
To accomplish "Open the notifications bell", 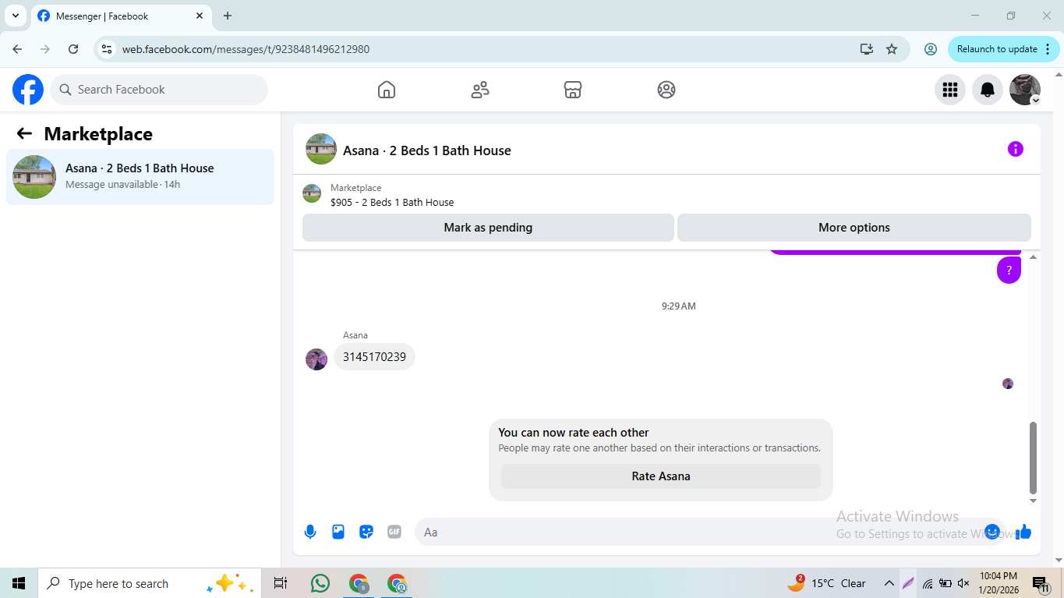I will click(x=988, y=90).
